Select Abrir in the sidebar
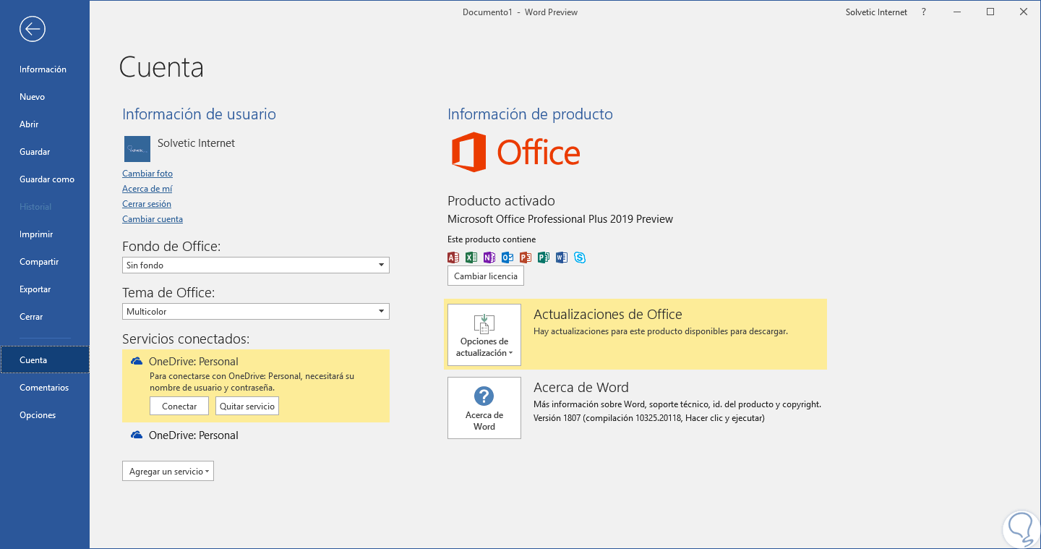 (x=29, y=124)
